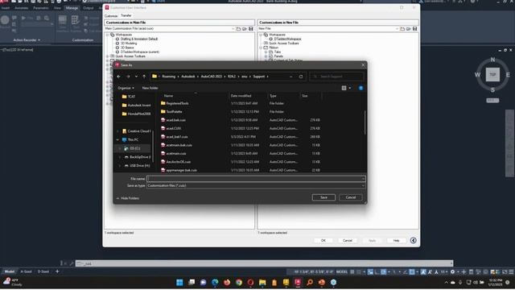Viewport: 515px width, 290px height.
Task: Open ToolPalette folder
Action: pos(174,112)
